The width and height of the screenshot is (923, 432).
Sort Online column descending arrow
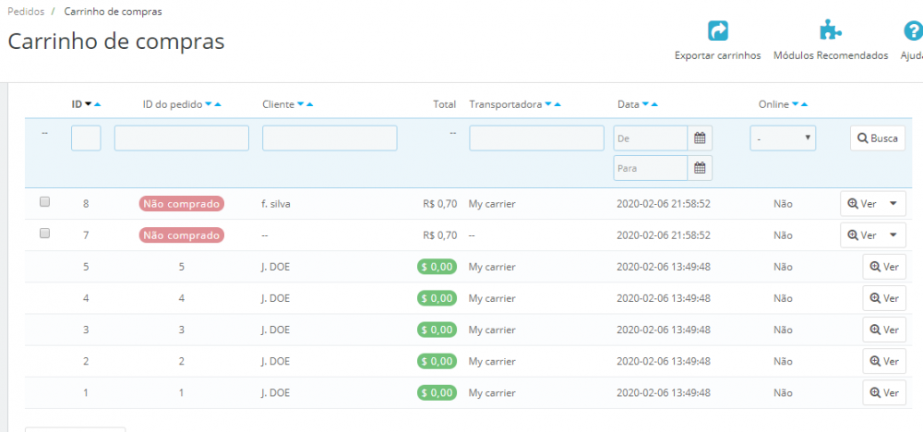pyautogui.click(x=796, y=104)
